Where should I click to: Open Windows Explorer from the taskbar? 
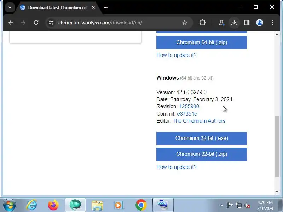click(97, 205)
